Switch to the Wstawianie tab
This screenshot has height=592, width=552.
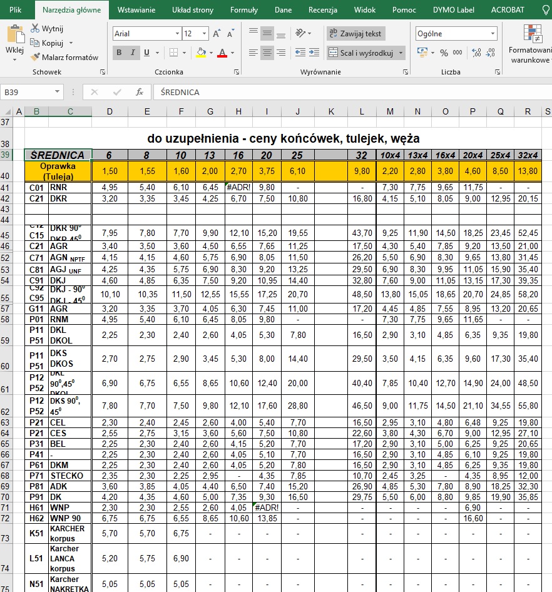136,10
